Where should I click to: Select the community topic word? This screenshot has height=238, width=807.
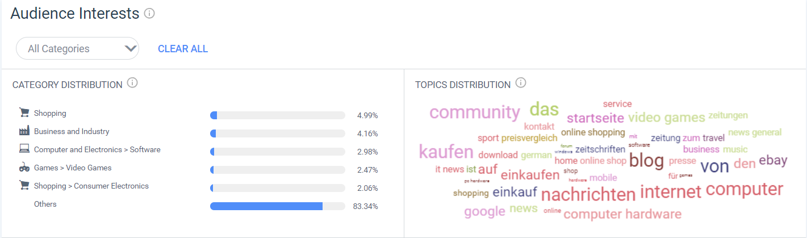coord(474,112)
